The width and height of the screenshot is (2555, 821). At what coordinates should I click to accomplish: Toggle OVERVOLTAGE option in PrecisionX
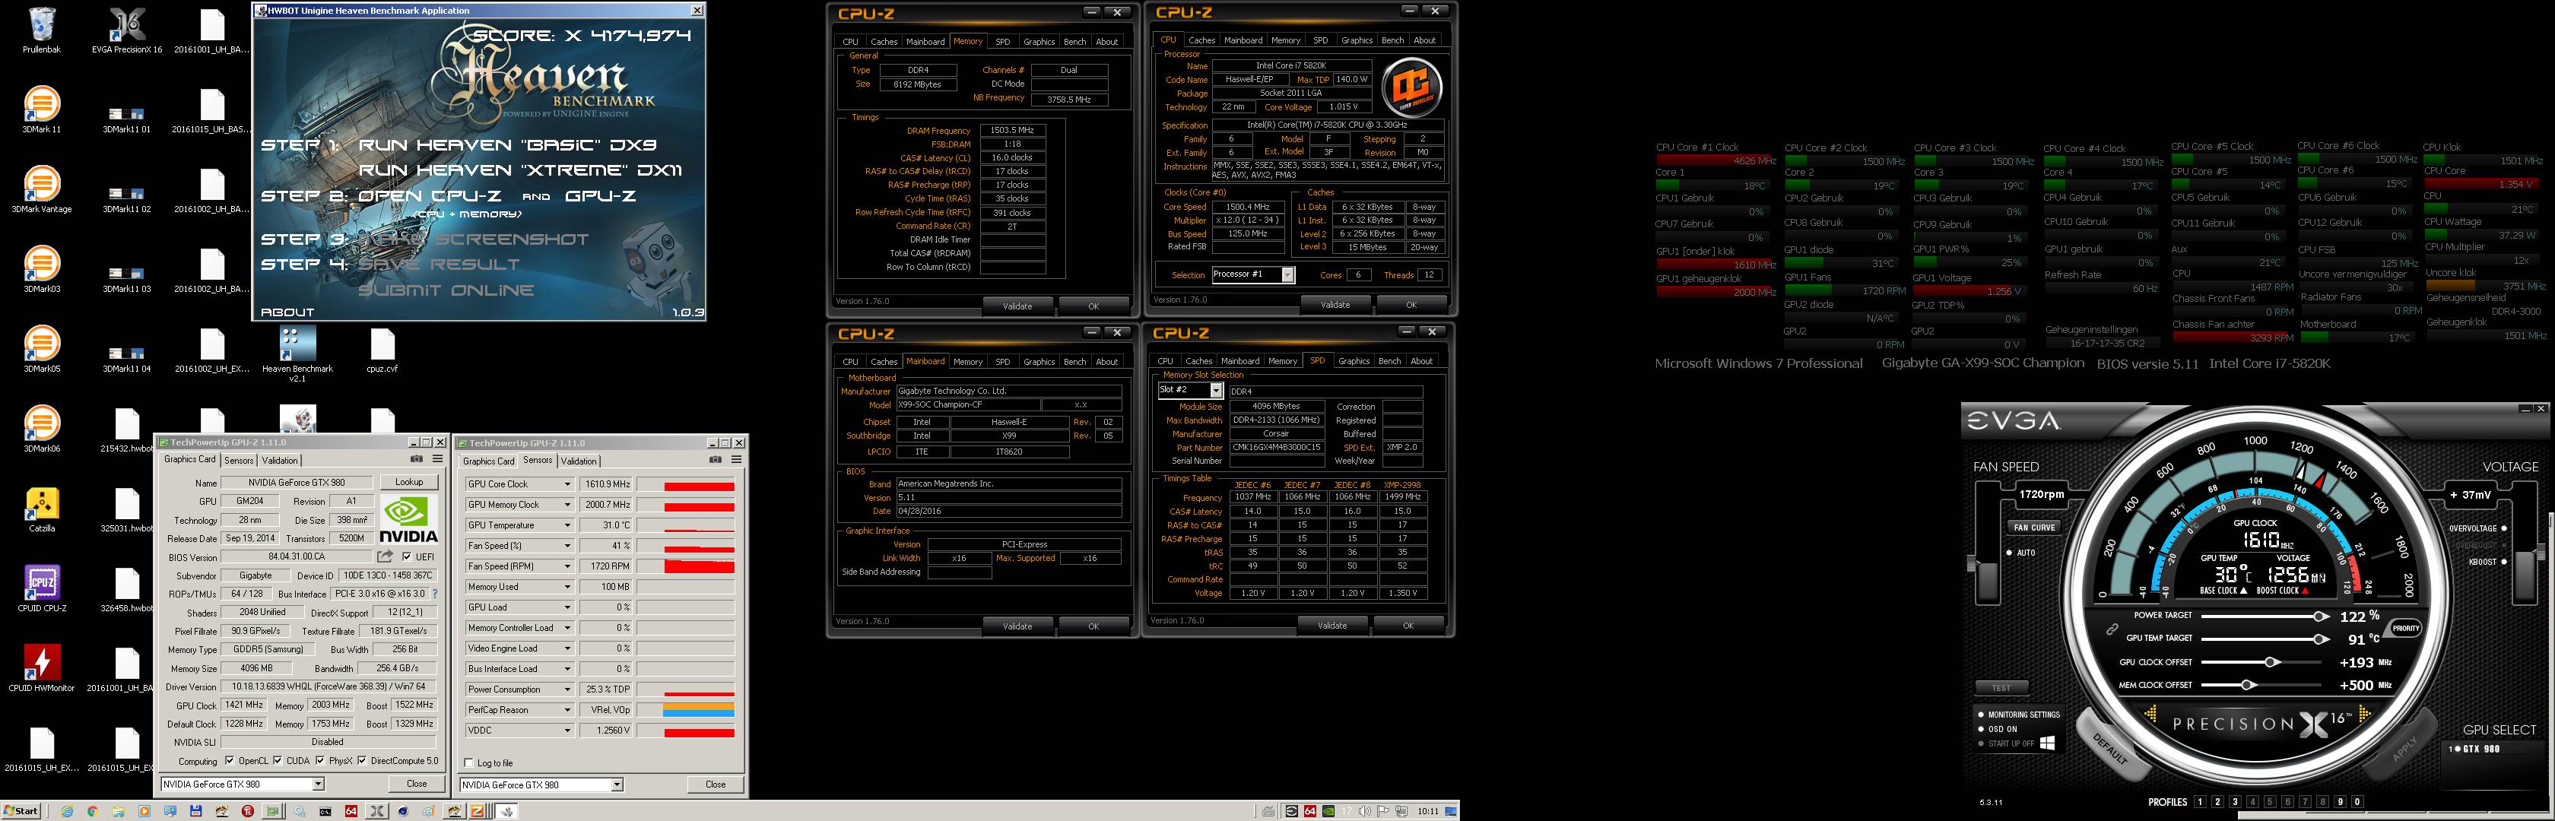coord(2503,528)
